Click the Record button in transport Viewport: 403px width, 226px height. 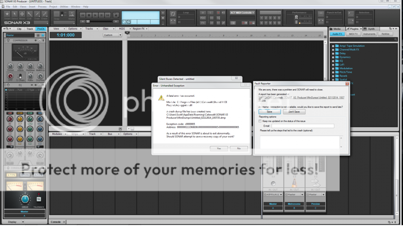(x=116, y=15)
